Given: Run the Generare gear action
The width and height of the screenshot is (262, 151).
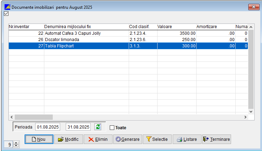Looking at the screenshot, I should pyautogui.click(x=127, y=139).
